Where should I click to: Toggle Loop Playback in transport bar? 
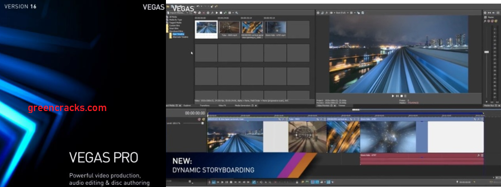click(213, 182)
